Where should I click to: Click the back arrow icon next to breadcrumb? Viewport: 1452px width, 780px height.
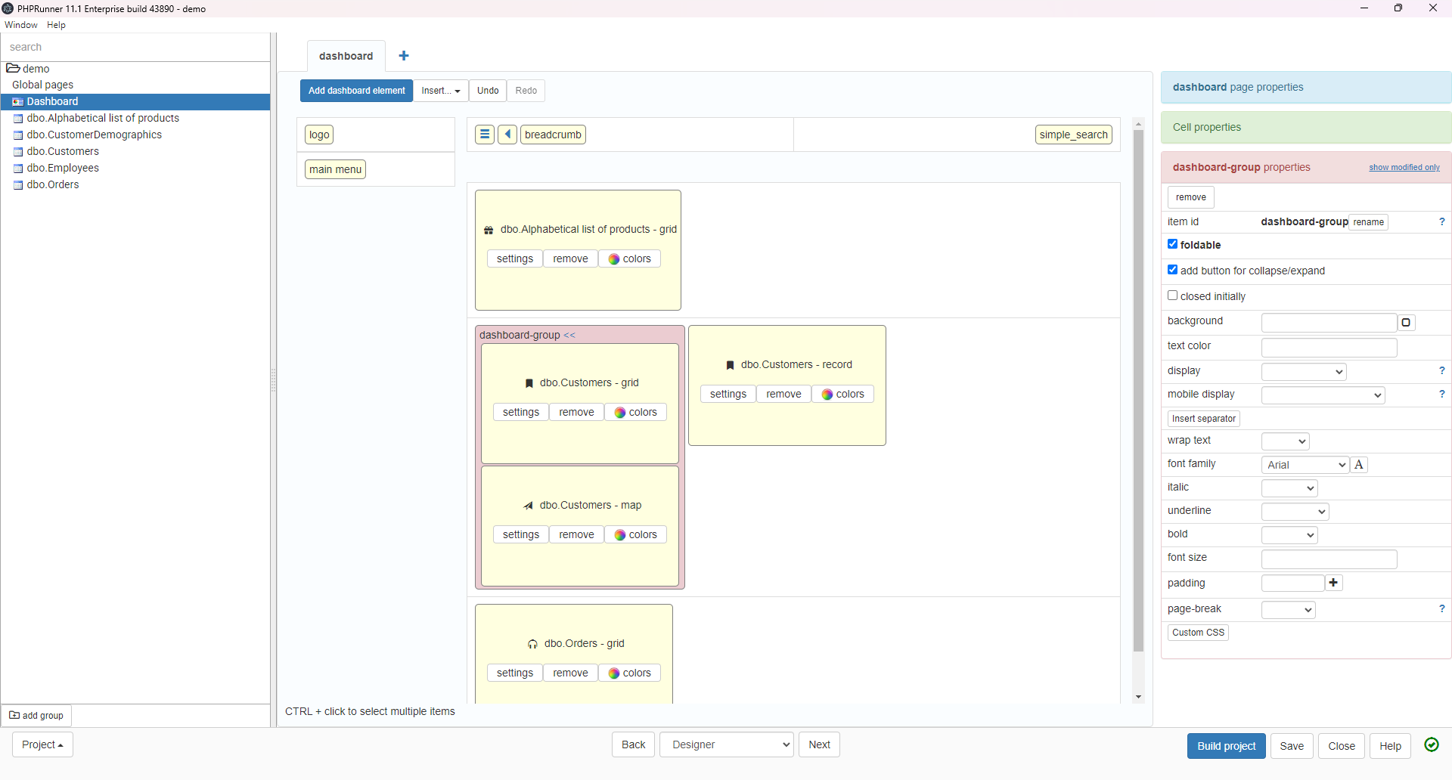[x=507, y=135]
